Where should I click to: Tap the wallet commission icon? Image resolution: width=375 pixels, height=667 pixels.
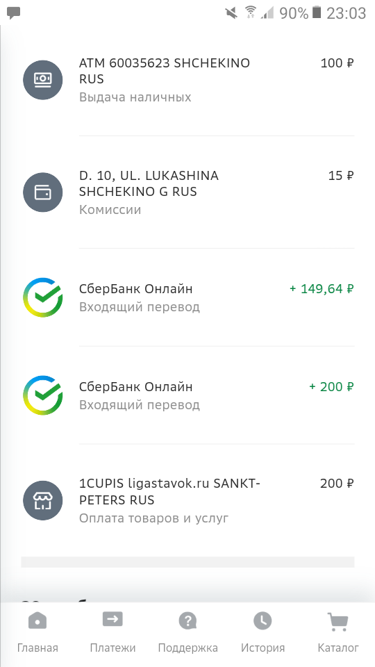coord(42,192)
